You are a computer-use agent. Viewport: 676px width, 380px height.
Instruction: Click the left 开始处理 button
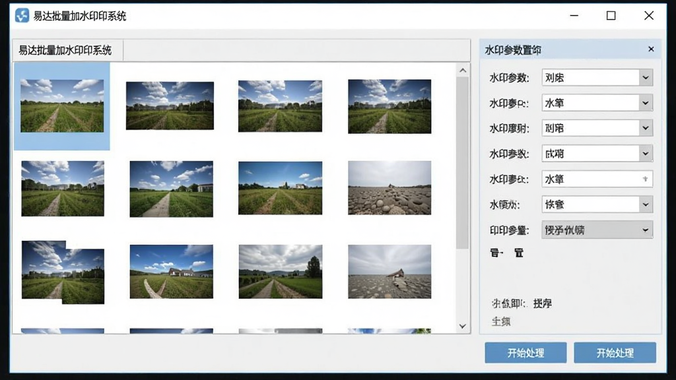[x=525, y=353]
